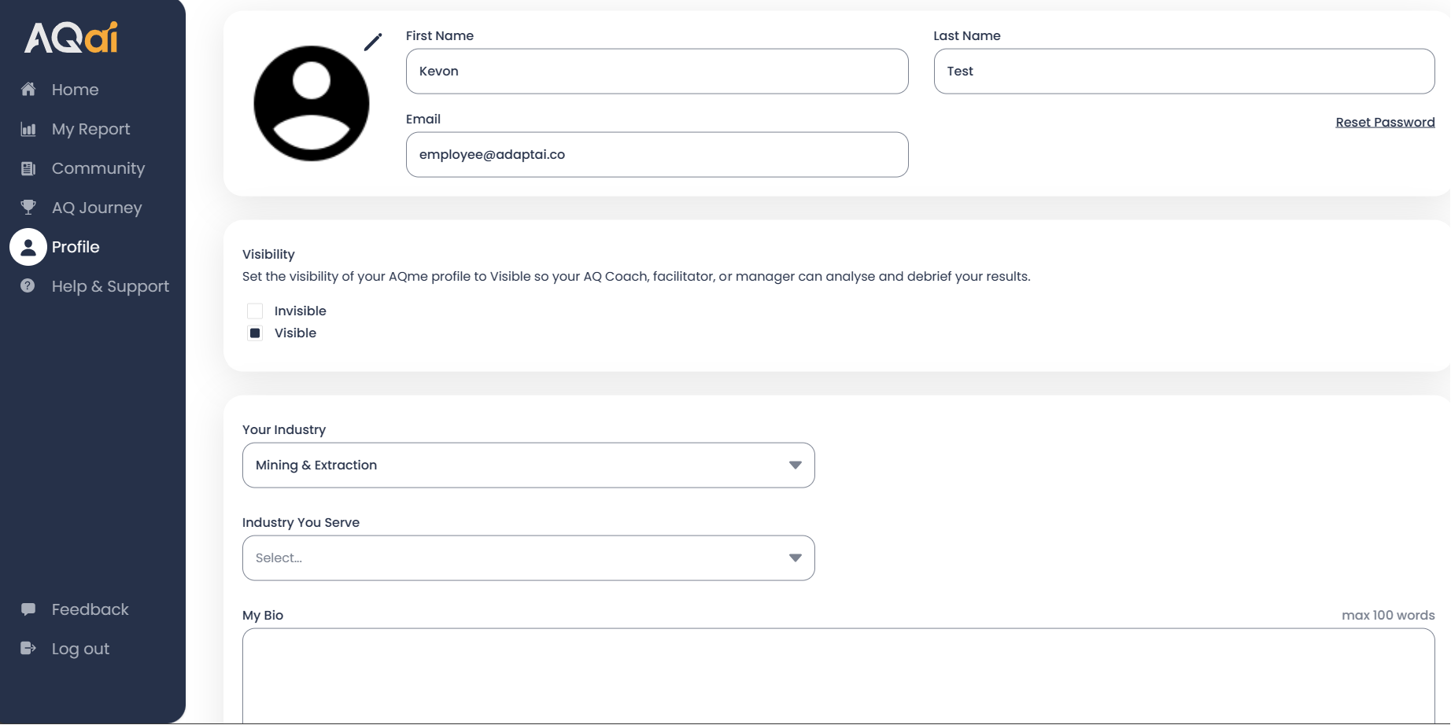Image resolution: width=1451 pixels, height=725 pixels.
Task: Click the Email field
Action: [657, 155]
